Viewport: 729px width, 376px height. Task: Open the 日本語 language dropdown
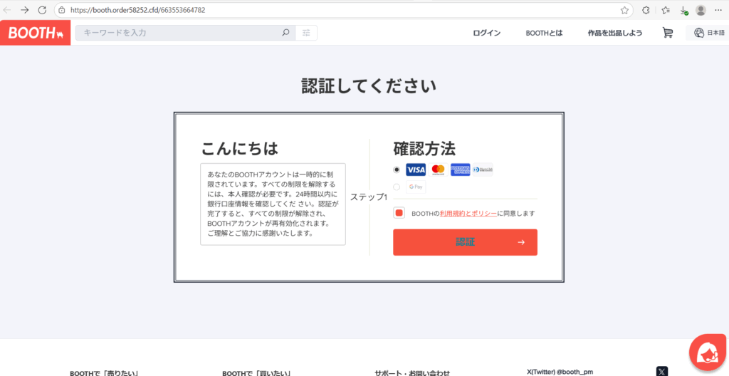[707, 33]
